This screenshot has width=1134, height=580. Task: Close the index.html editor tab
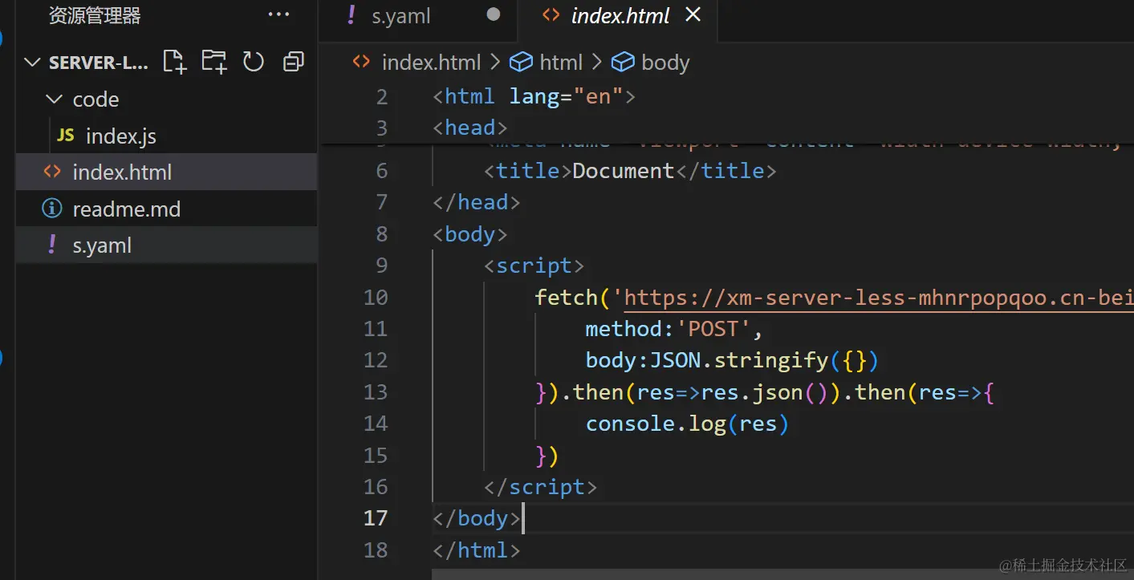[693, 14]
